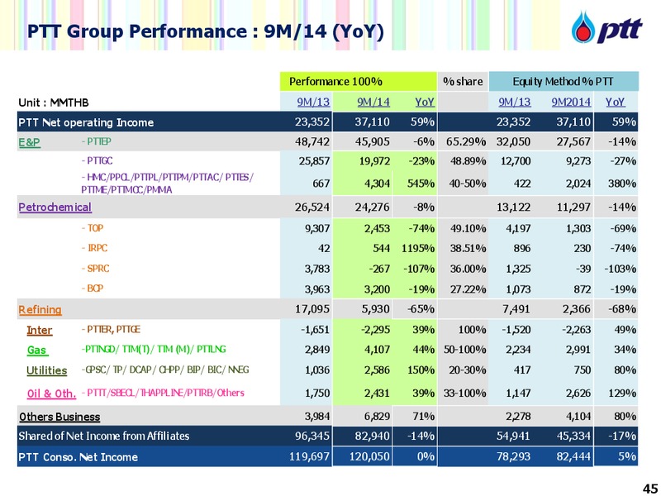Open the Refining link

pos(40,309)
